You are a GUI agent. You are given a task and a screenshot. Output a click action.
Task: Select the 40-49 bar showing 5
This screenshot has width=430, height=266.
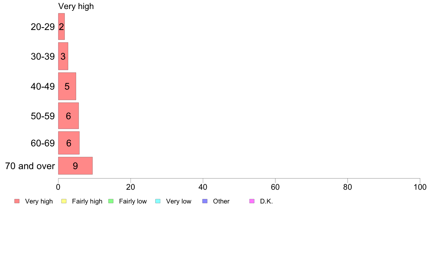click(x=67, y=86)
